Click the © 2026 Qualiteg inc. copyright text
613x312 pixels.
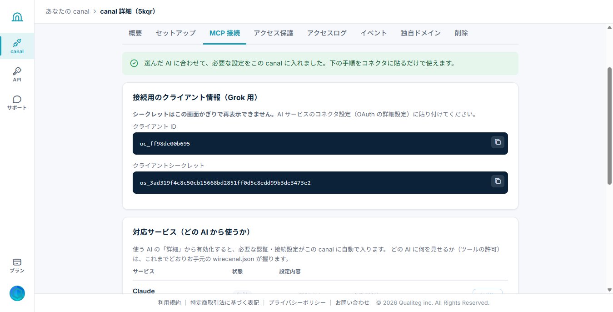433,302
